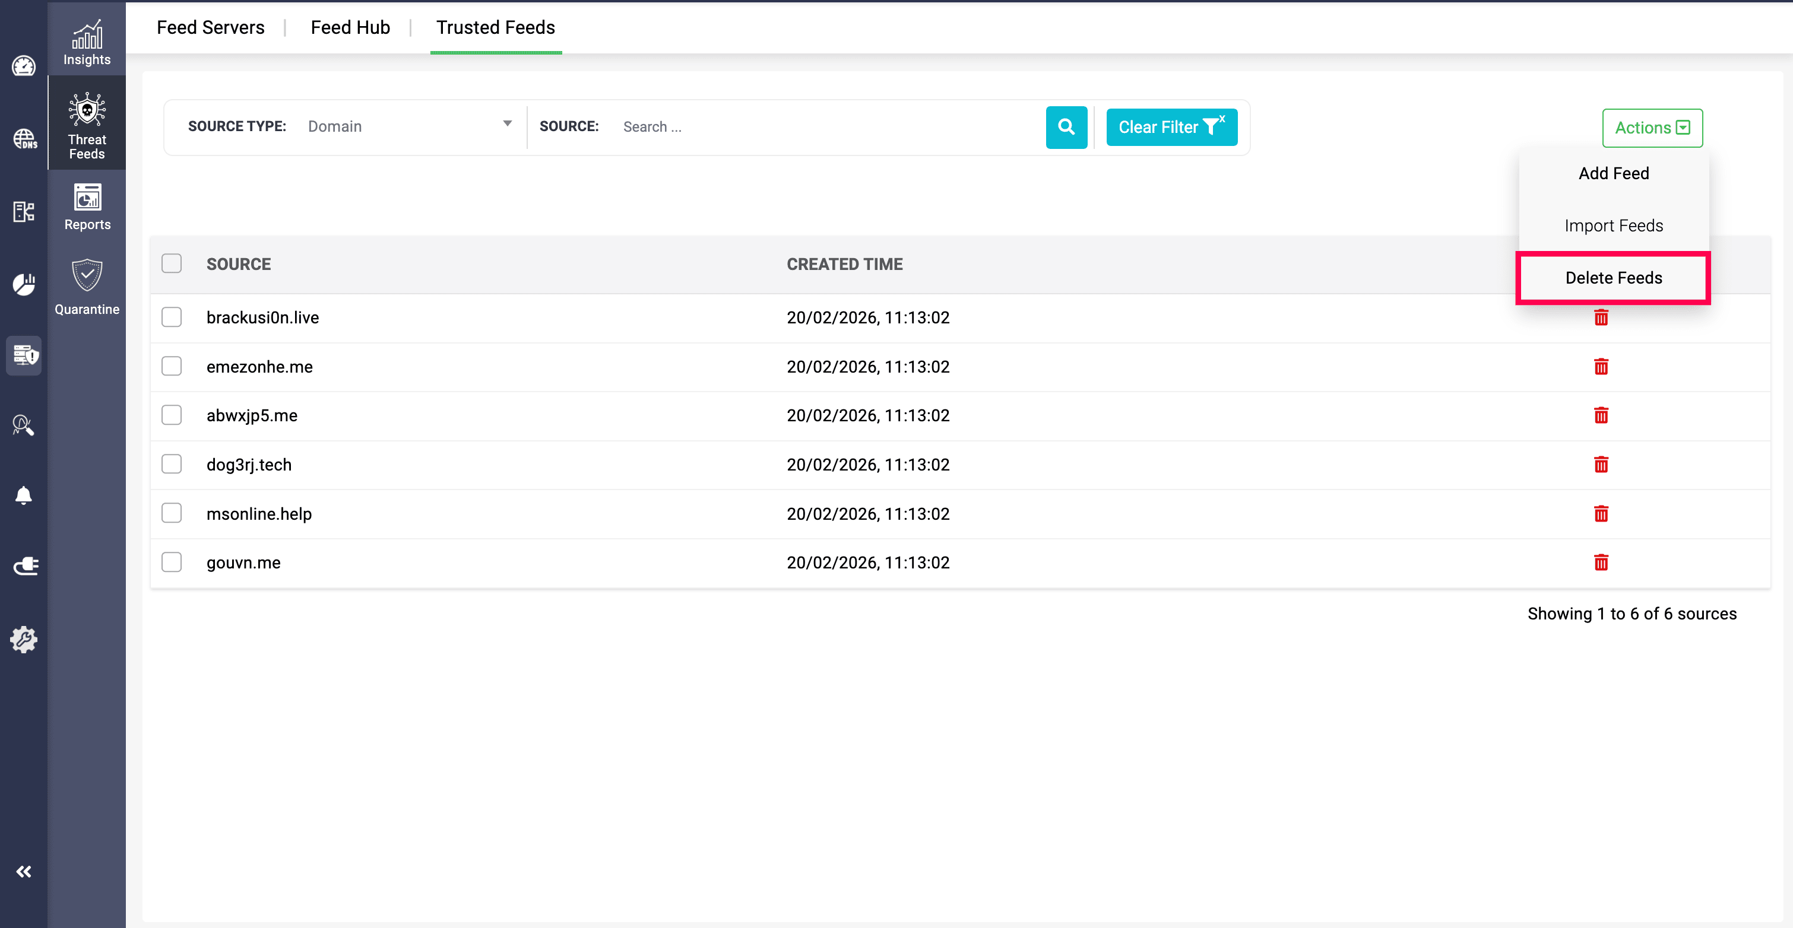Screen dimensions: 1793x928
Task: Select Import Feeds menu entry
Action: (1613, 225)
